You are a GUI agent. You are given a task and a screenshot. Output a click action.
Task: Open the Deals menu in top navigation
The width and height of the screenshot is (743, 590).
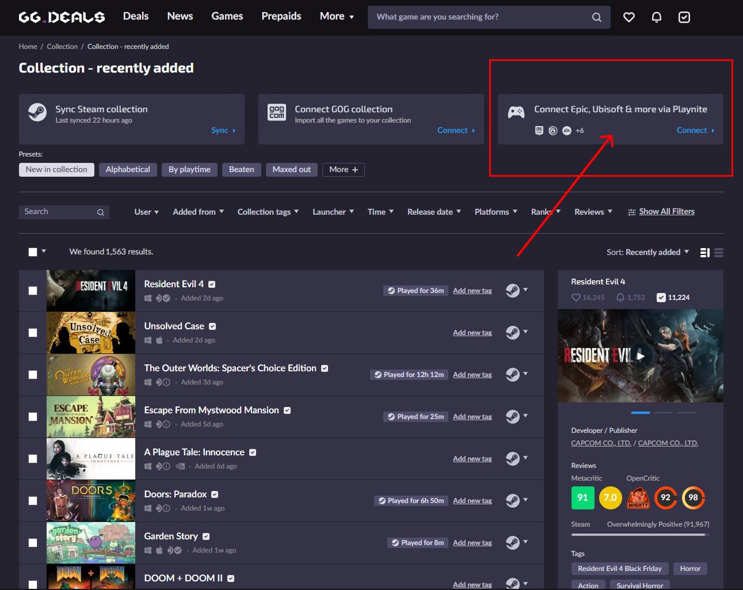coord(136,16)
